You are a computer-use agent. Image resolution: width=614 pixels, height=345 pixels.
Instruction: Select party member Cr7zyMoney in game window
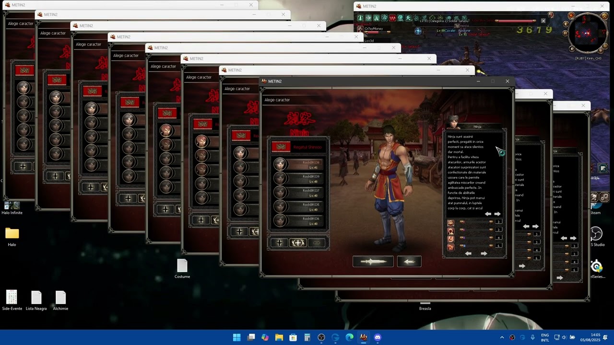coord(373,29)
